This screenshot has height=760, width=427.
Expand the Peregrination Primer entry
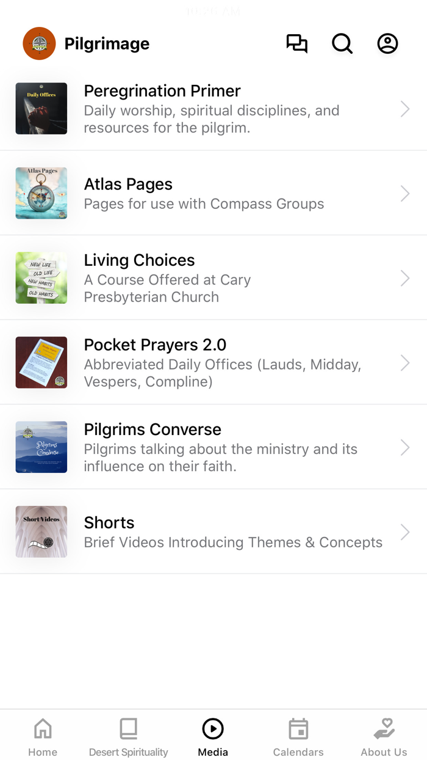coord(404,108)
